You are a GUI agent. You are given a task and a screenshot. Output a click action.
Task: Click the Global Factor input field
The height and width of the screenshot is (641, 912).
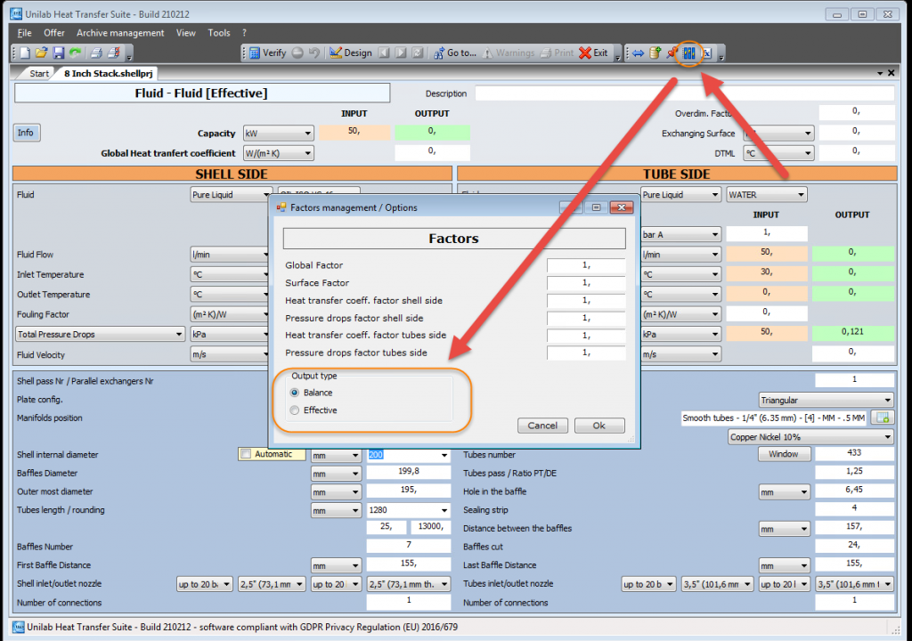pyautogui.click(x=581, y=265)
